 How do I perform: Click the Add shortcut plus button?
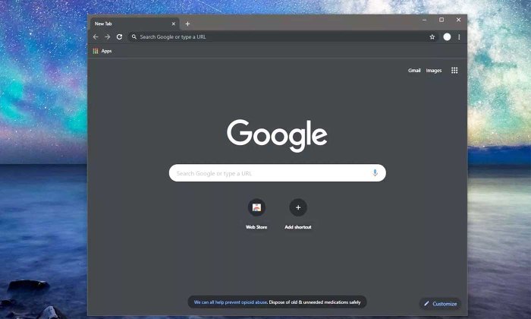pyautogui.click(x=298, y=207)
